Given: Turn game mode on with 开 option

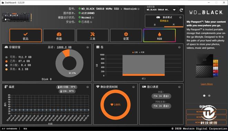Looking at the screenshot, I should coord(155,25).
